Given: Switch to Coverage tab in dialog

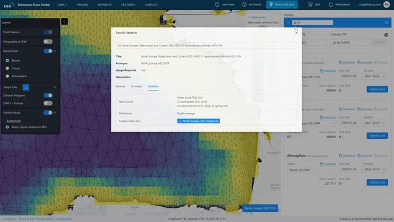Looking at the screenshot, I should [x=136, y=86].
